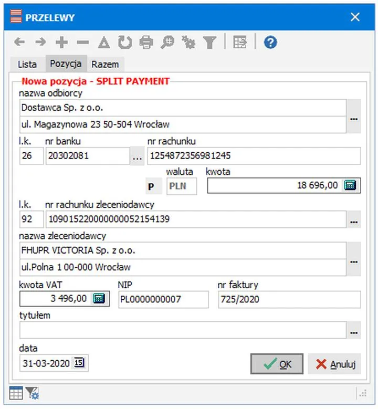Open calculator beside kwota VAT field
The width and height of the screenshot is (378, 409).
point(99,299)
